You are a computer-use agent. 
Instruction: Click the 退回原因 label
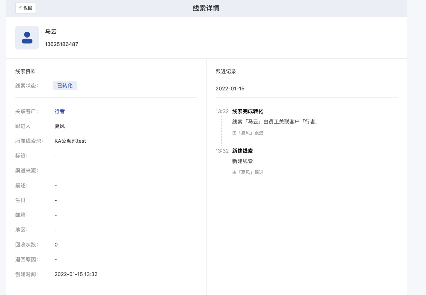coord(27,259)
